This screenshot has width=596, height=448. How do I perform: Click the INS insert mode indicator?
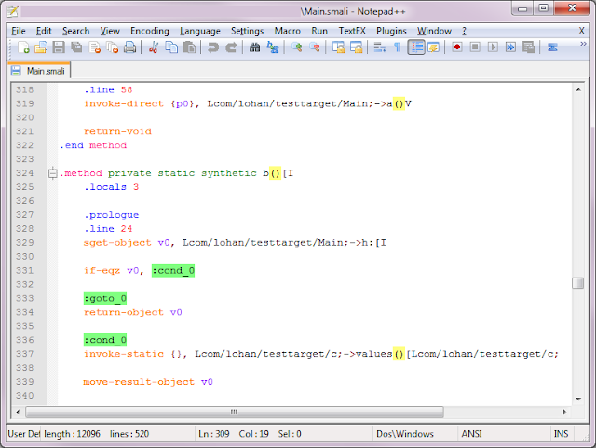(562, 434)
